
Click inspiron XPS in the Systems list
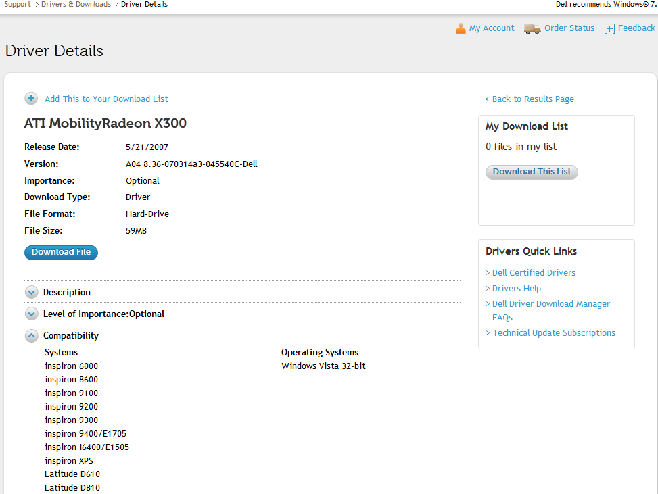click(x=69, y=460)
